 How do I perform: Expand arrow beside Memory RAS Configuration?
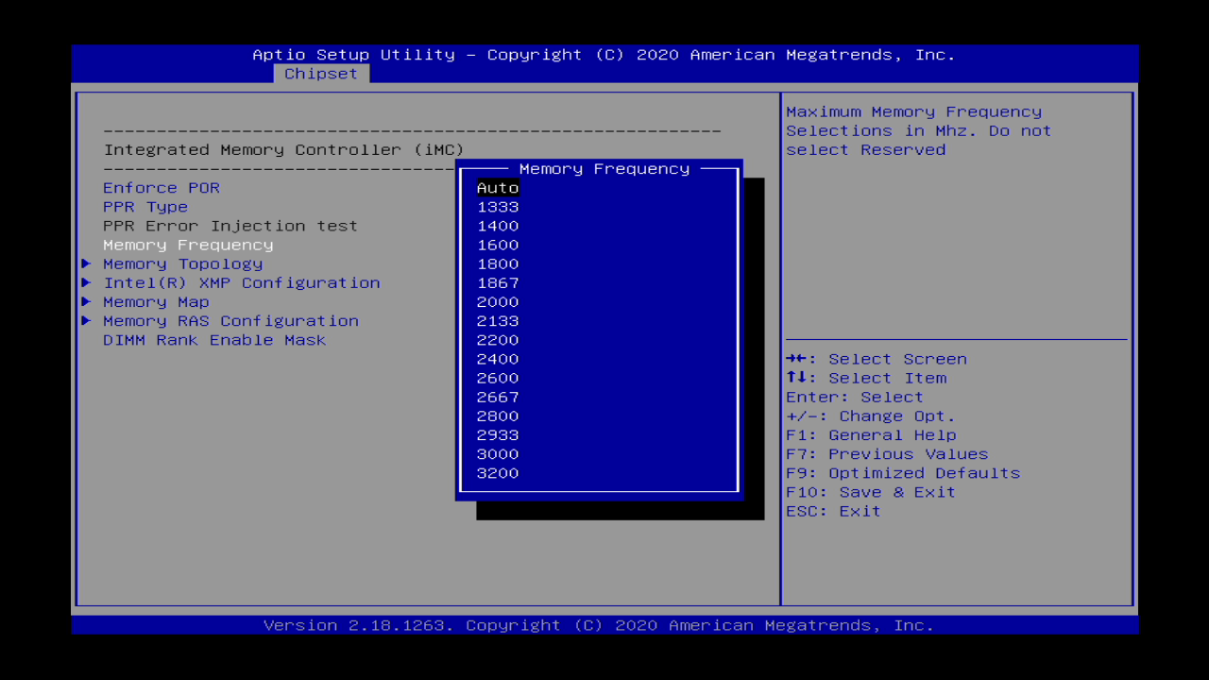point(86,320)
